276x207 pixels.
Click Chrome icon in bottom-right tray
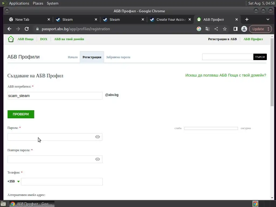coord(255,204)
